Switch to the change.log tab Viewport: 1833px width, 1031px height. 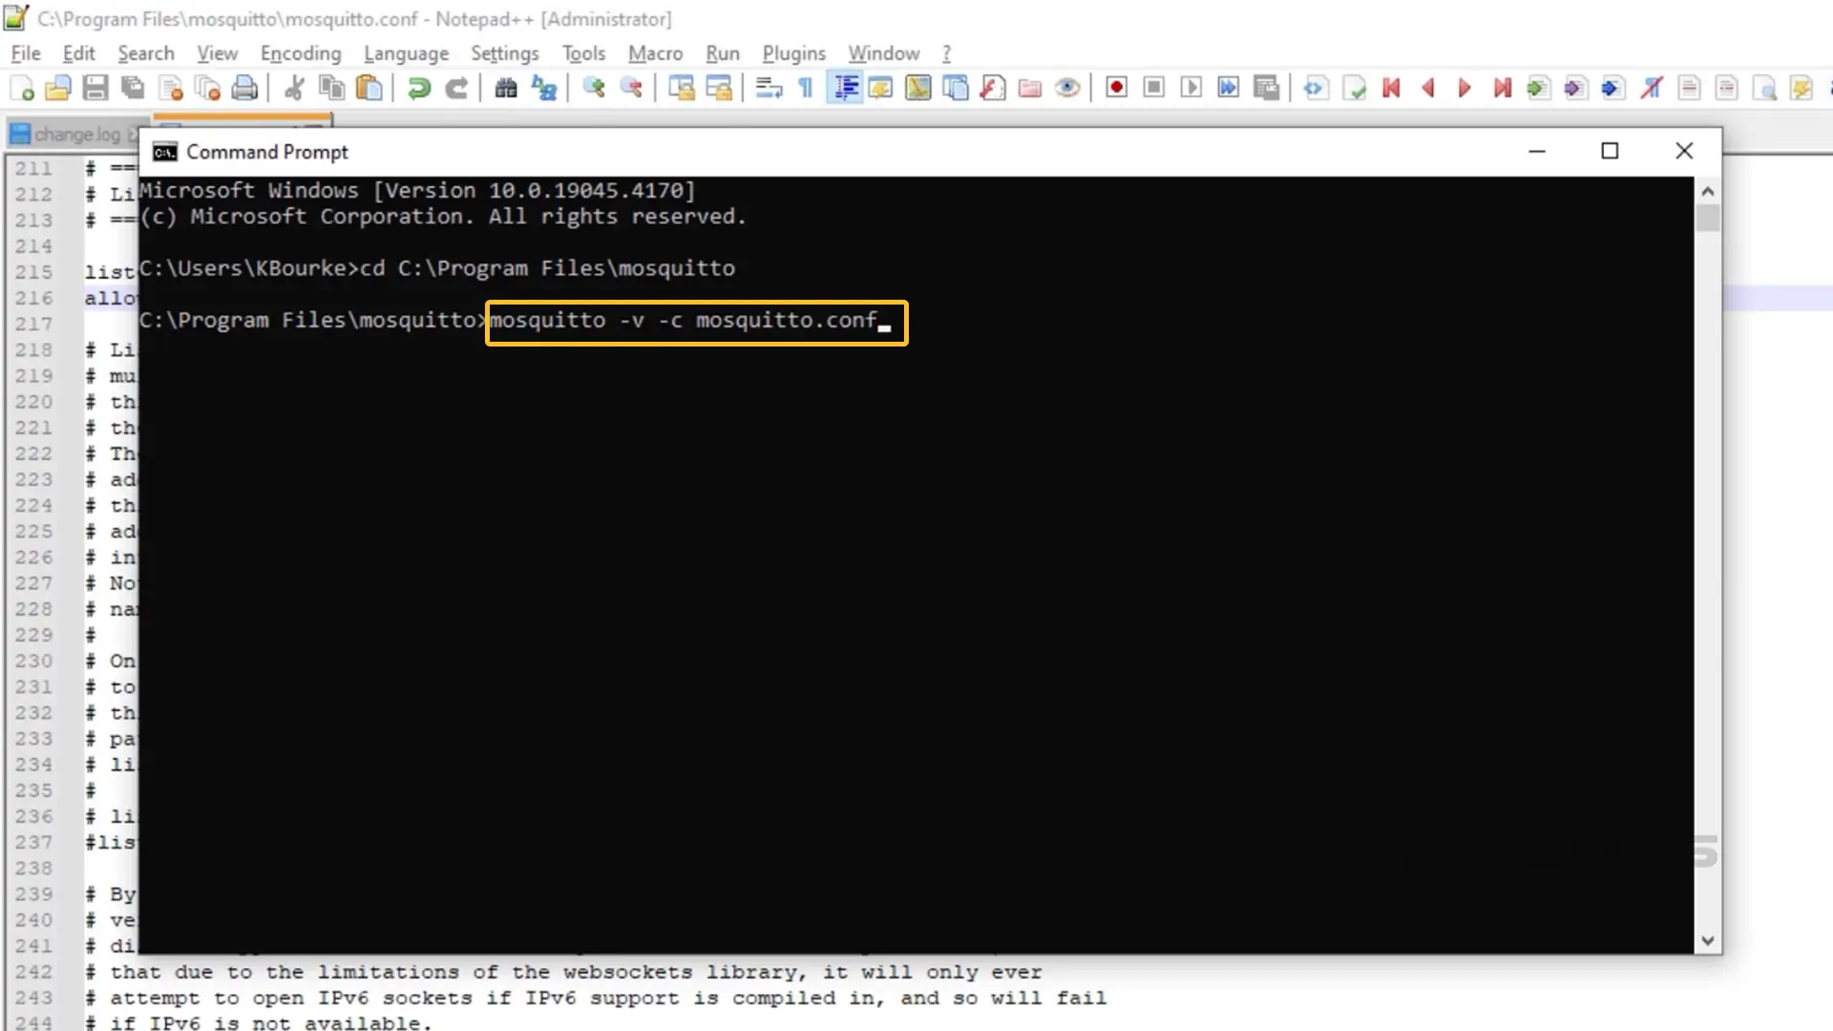[x=76, y=135]
